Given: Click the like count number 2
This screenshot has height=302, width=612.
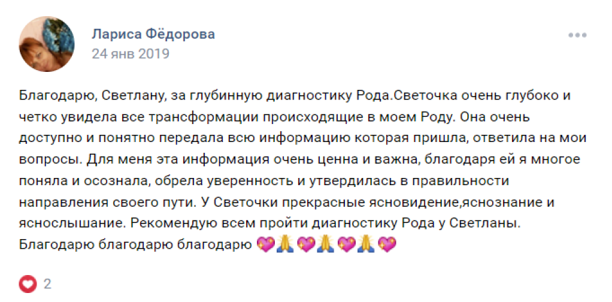Looking at the screenshot, I should (47, 283).
